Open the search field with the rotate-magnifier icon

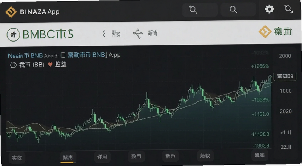(200, 9)
